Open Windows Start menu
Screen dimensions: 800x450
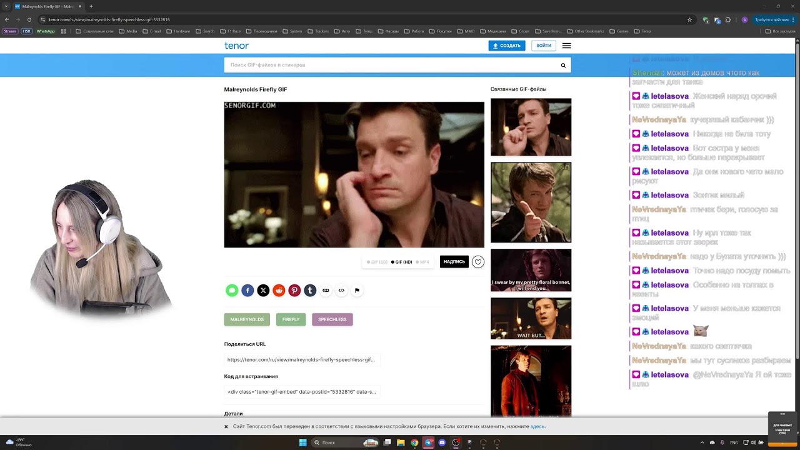tap(303, 442)
